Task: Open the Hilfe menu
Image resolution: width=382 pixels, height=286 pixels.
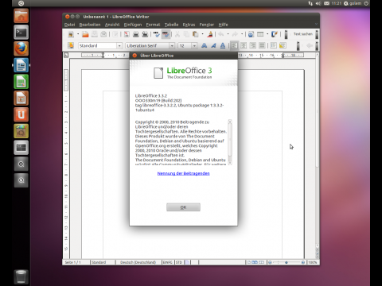Action: pyautogui.click(x=224, y=25)
